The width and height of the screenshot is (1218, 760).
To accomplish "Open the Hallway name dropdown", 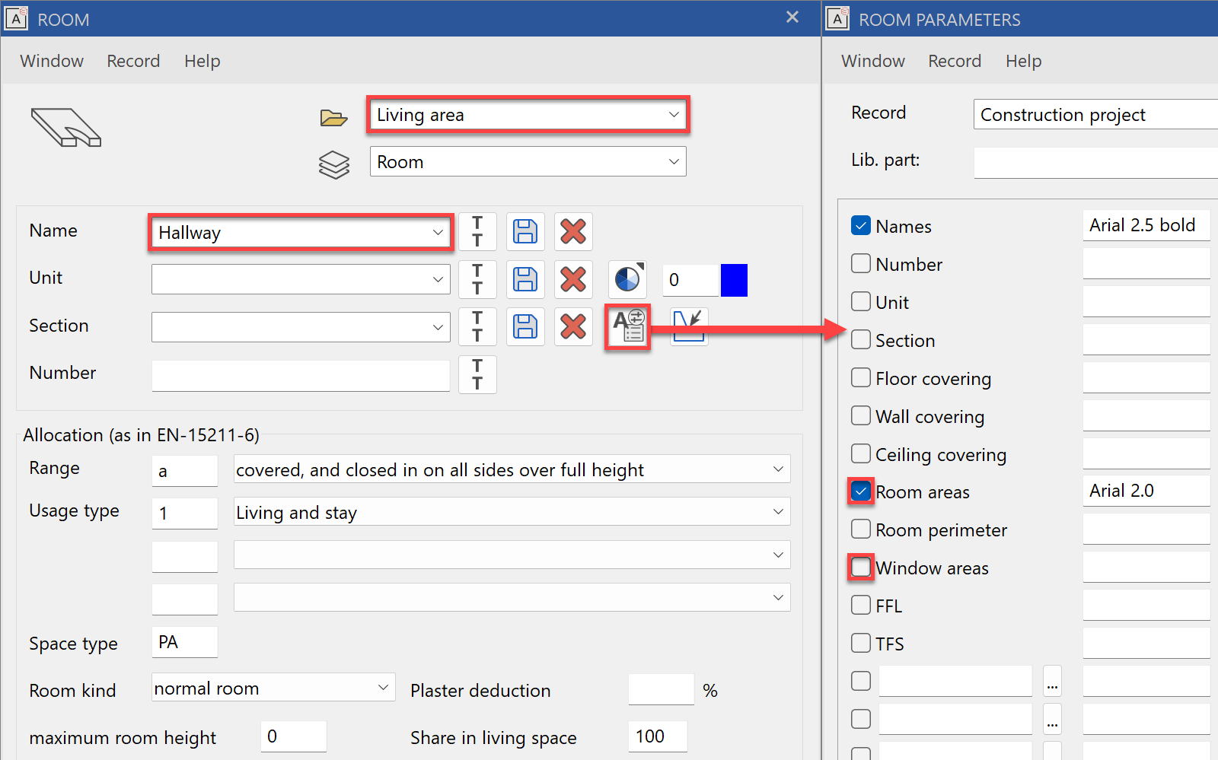I will click(x=438, y=233).
